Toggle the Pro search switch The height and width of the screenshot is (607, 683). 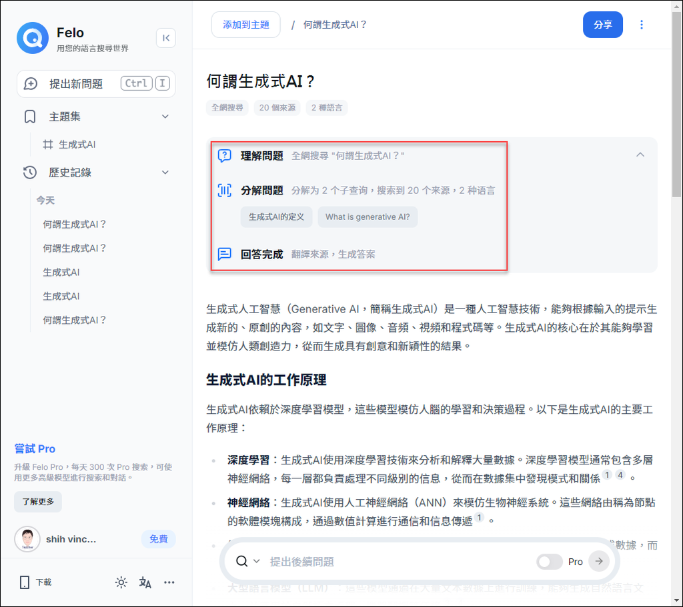[550, 561]
